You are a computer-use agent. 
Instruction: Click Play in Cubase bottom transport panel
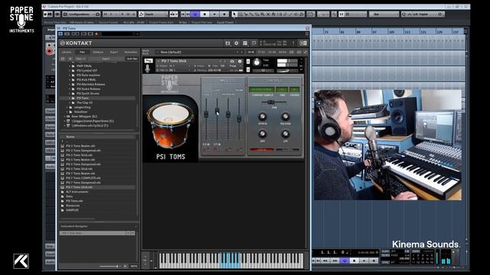364,260
